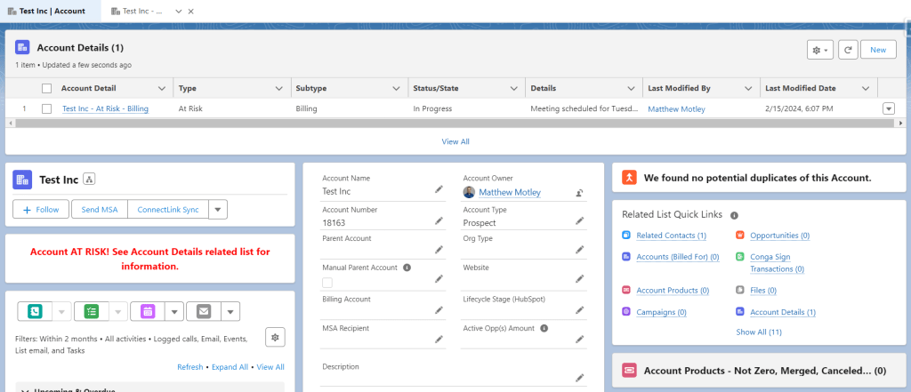The width and height of the screenshot is (911, 392).
Task: View account hierarchy icon next to Test Inc
Action: tap(89, 180)
